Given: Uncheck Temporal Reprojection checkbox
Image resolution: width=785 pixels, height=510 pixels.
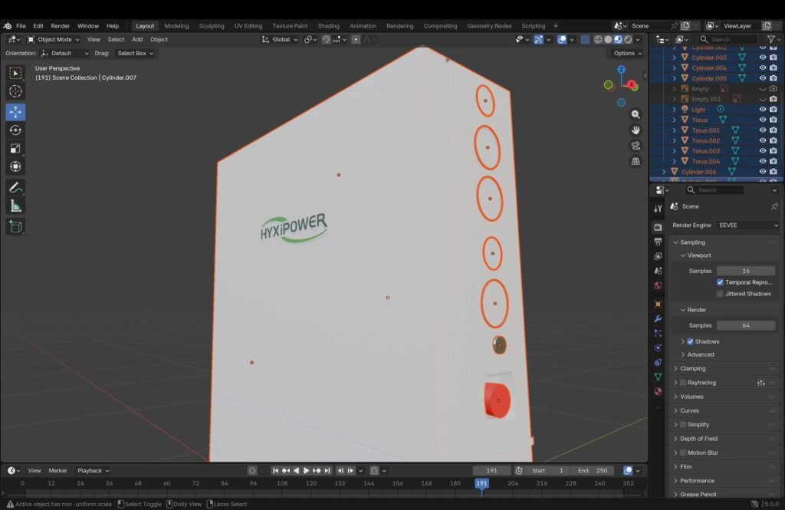Looking at the screenshot, I should coord(720,282).
